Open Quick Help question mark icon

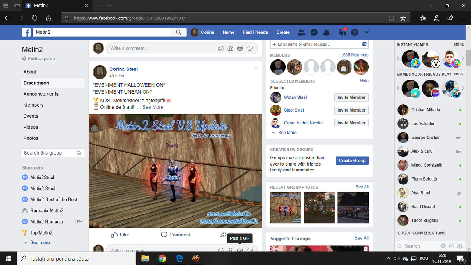pos(354,32)
